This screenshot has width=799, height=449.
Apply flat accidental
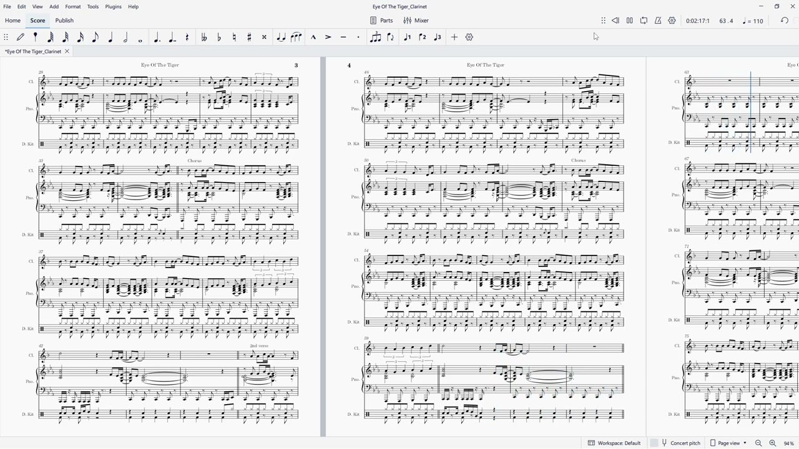[x=219, y=37]
